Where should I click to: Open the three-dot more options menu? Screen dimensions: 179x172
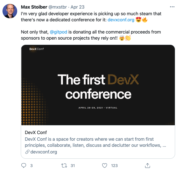pos(172,6)
